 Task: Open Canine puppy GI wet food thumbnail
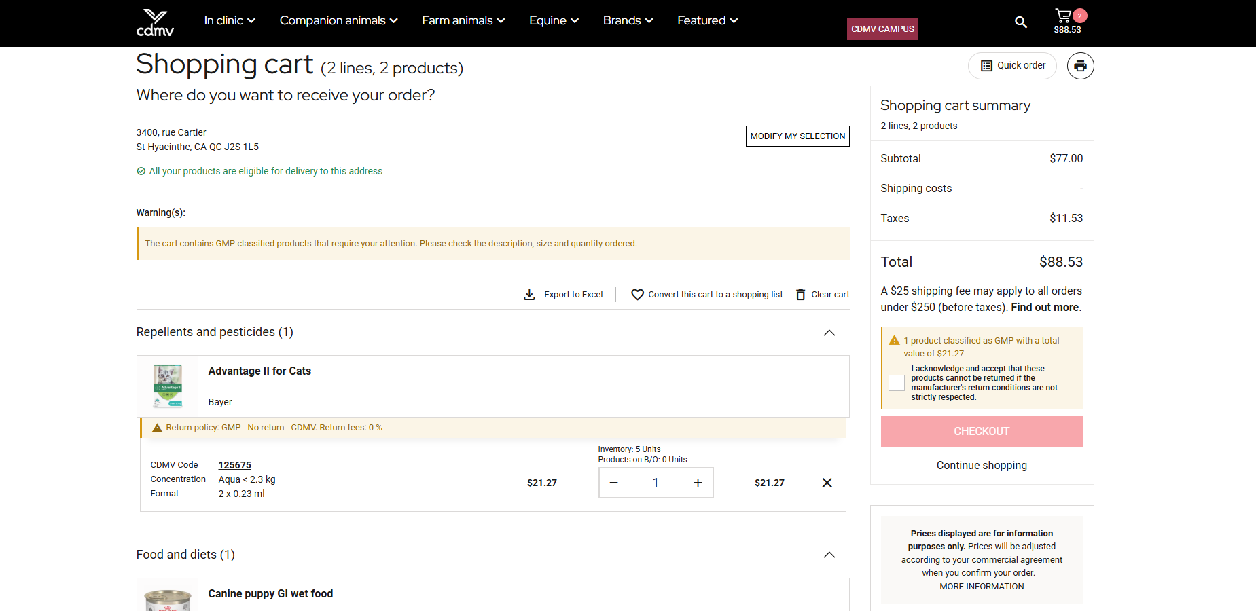pyautogui.click(x=168, y=599)
